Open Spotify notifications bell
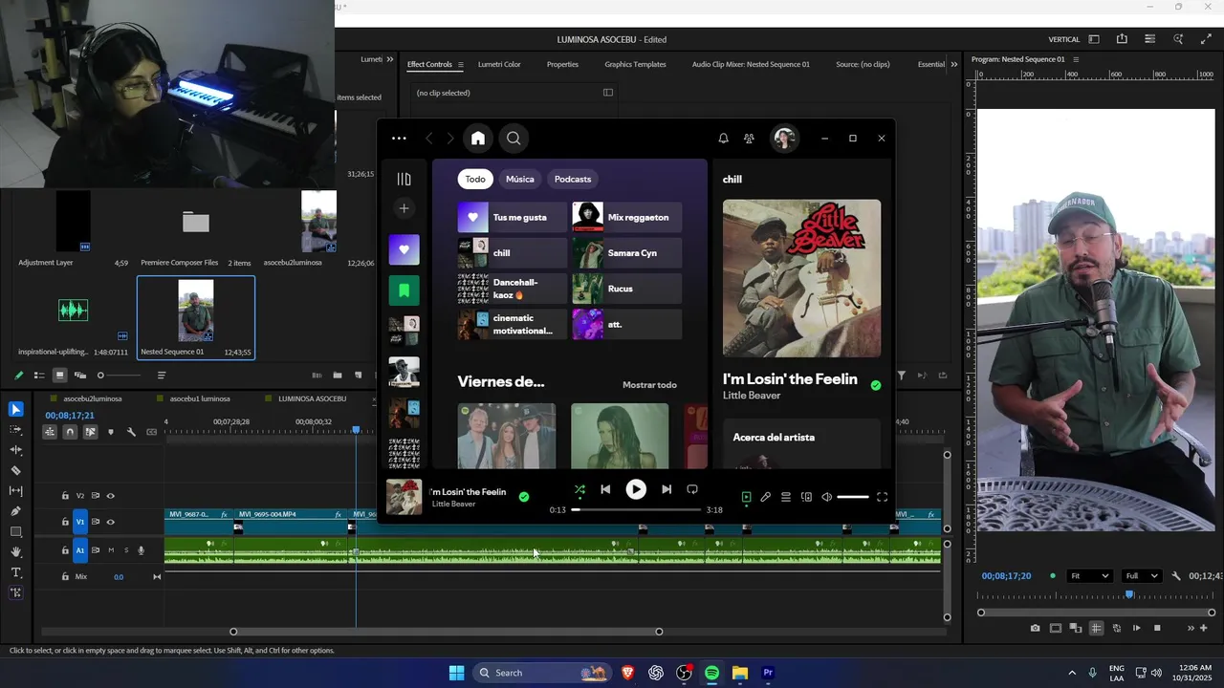Image resolution: width=1224 pixels, height=688 pixels. (723, 139)
